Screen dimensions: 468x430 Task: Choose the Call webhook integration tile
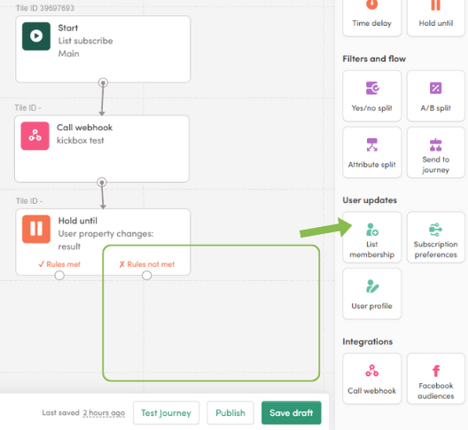click(x=372, y=379)
